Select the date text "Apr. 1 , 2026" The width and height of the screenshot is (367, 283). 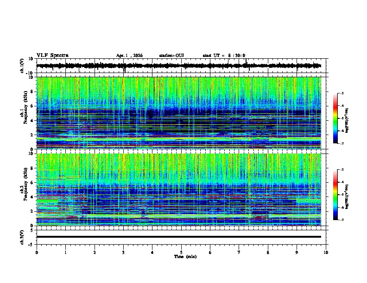[129, 55]
